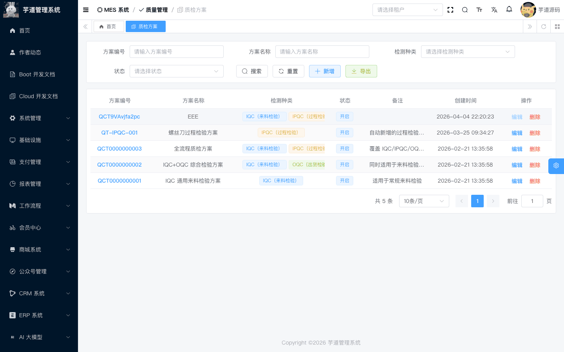Click the search magnifier icon in header

[465, 9]
